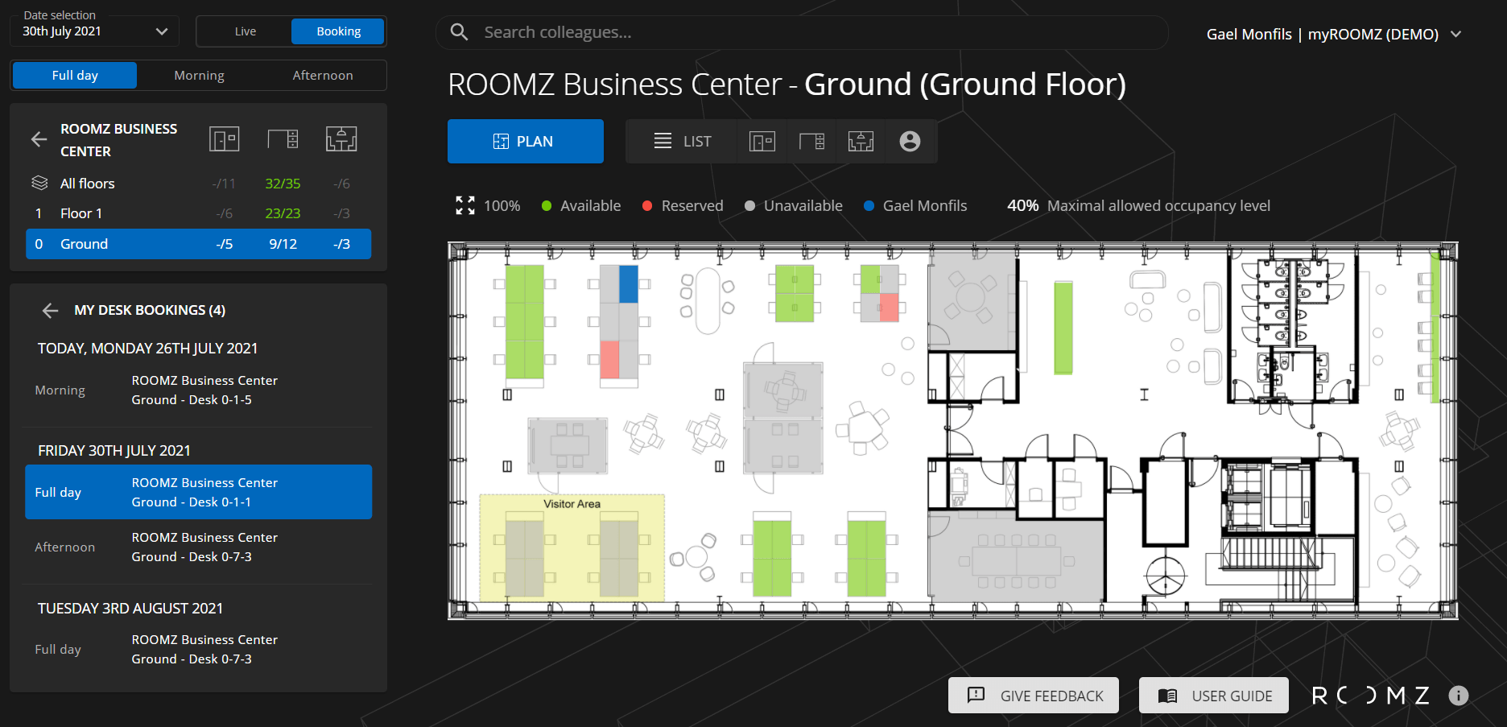Enable the Full day period
The width and height of the screenshot is (1507, 727).
coord(74,75)
